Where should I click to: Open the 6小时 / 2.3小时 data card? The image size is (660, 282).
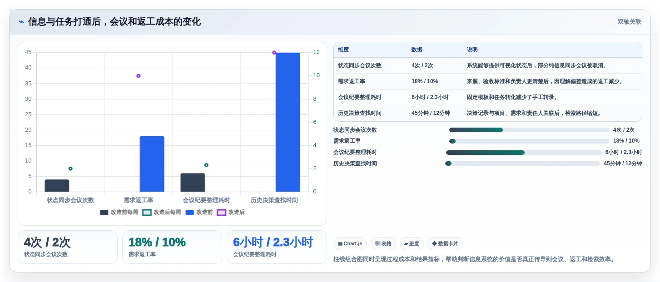(x=277, y=247)
